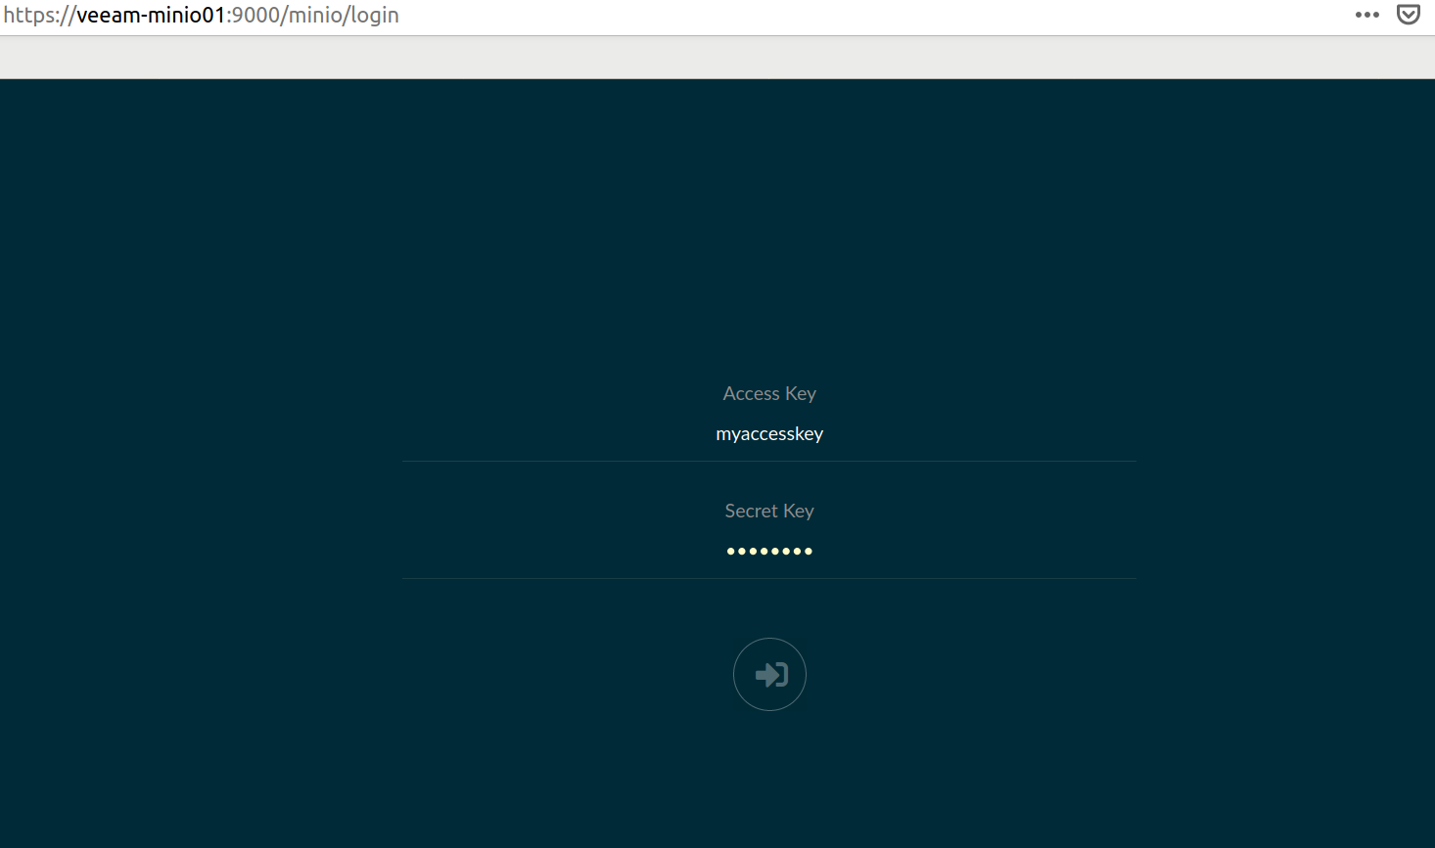
Task: Click the "veeam-minio01" hostname in address bar
Action: click(x=151, y=16)
